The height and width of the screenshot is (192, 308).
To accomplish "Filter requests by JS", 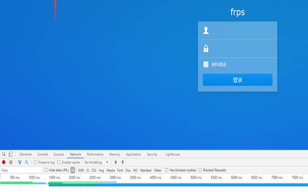I will 87,170.
